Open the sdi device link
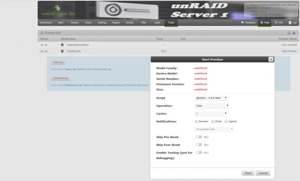300x181 pixels. [46, 45]
